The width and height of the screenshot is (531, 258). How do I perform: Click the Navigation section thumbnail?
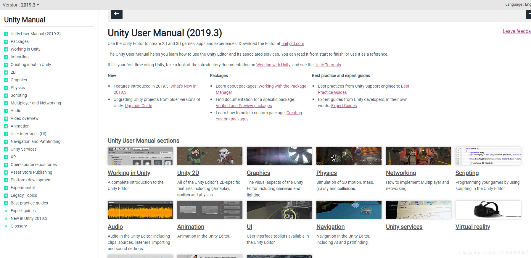(x=349, y=210)
